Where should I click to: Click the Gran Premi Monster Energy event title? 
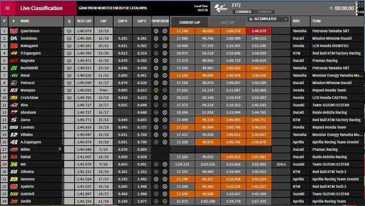tap(113, 8)
